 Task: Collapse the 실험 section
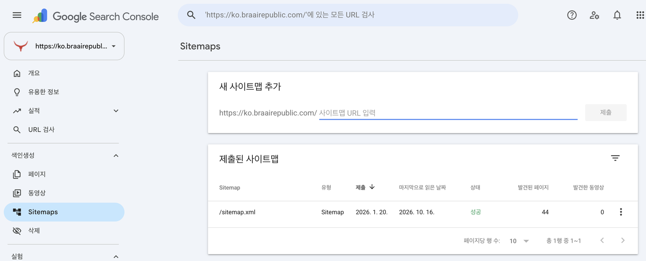(116, 256)
